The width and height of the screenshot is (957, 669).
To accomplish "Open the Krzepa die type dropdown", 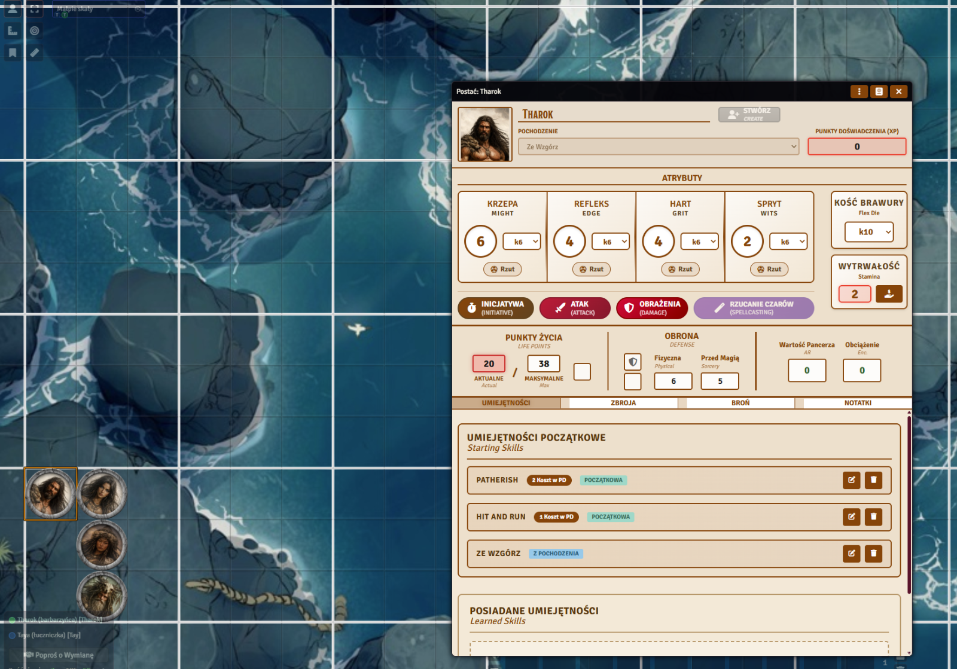I will click(522, 242).
